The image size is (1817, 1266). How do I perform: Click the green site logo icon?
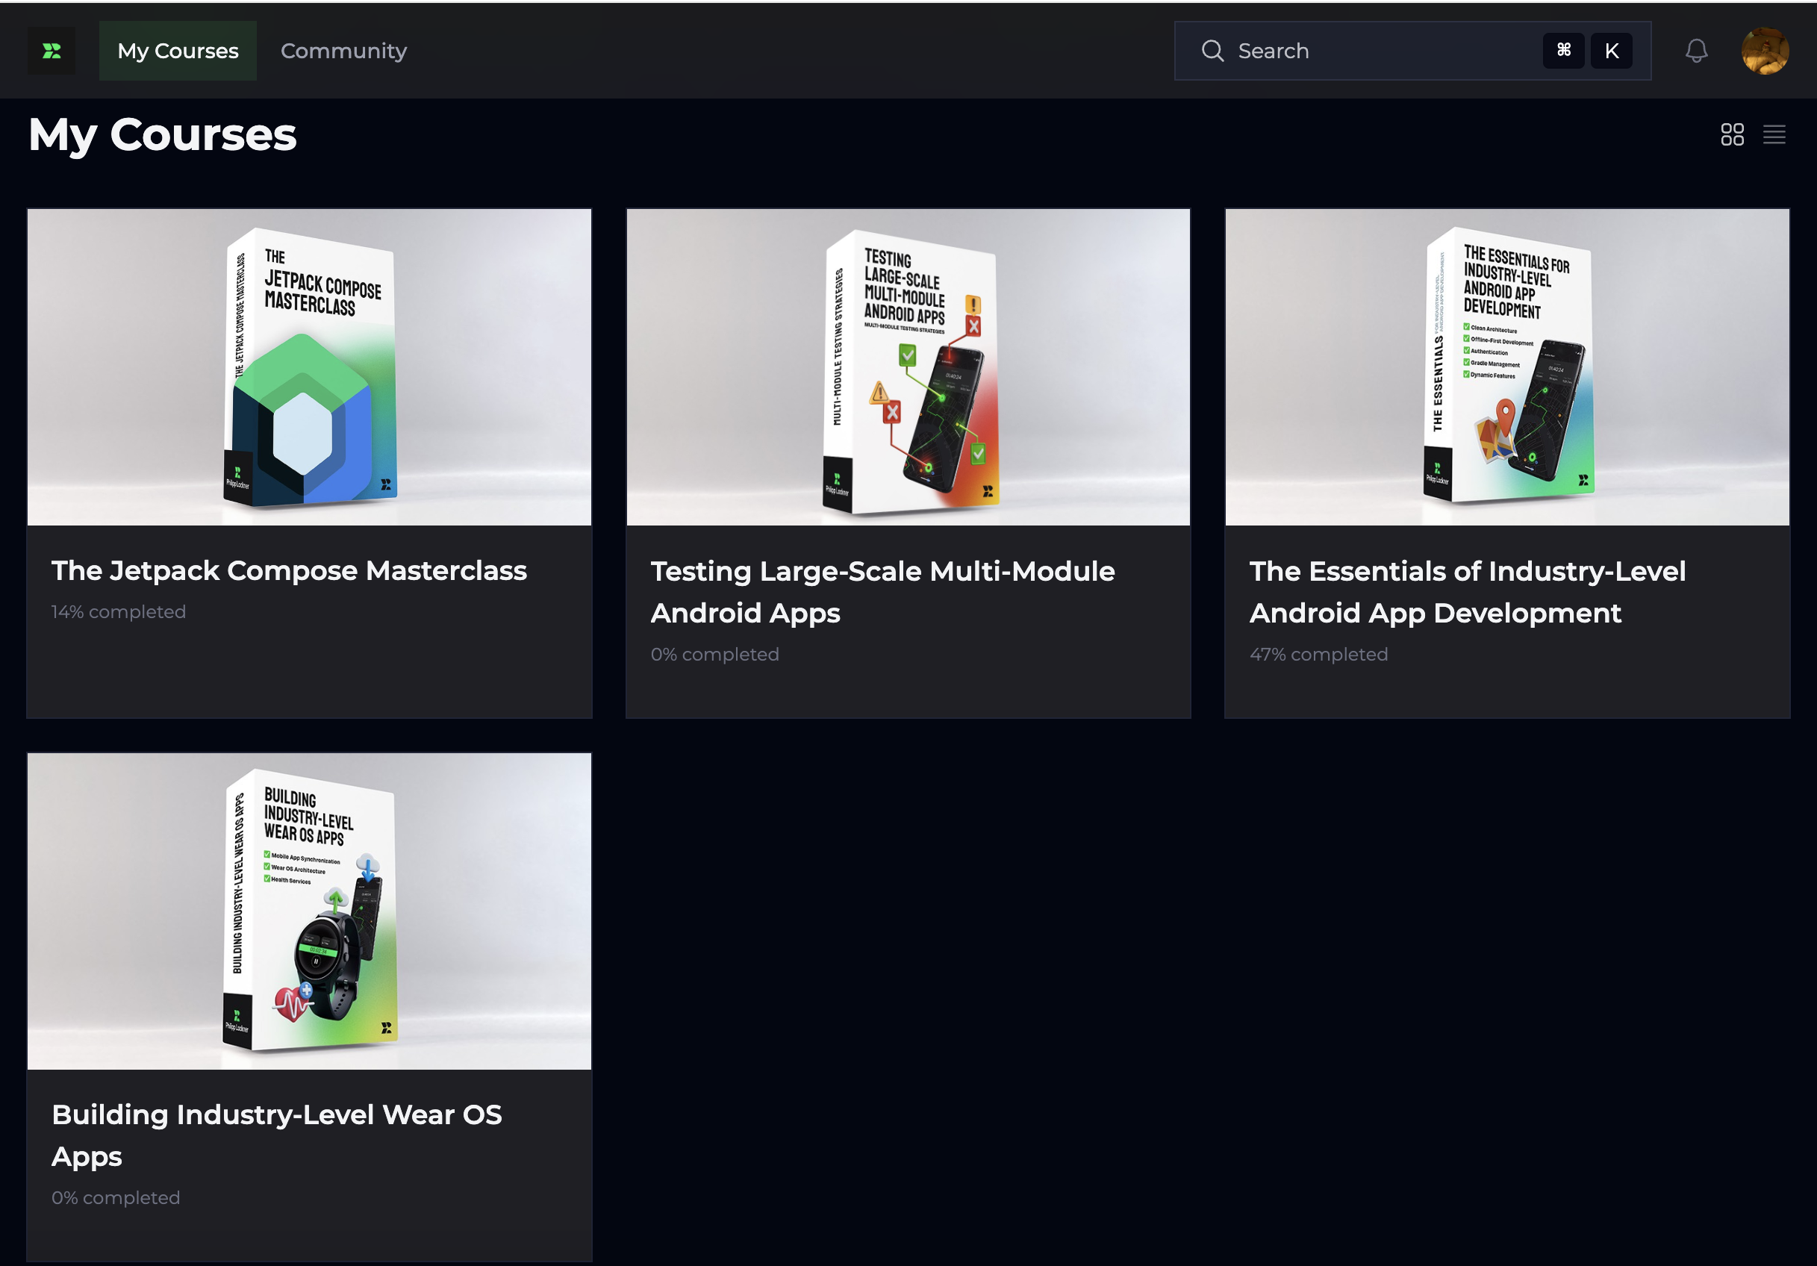(x=52, y=51)
